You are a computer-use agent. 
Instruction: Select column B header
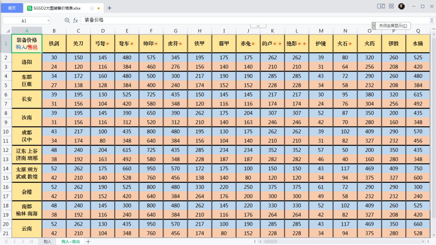54,31
